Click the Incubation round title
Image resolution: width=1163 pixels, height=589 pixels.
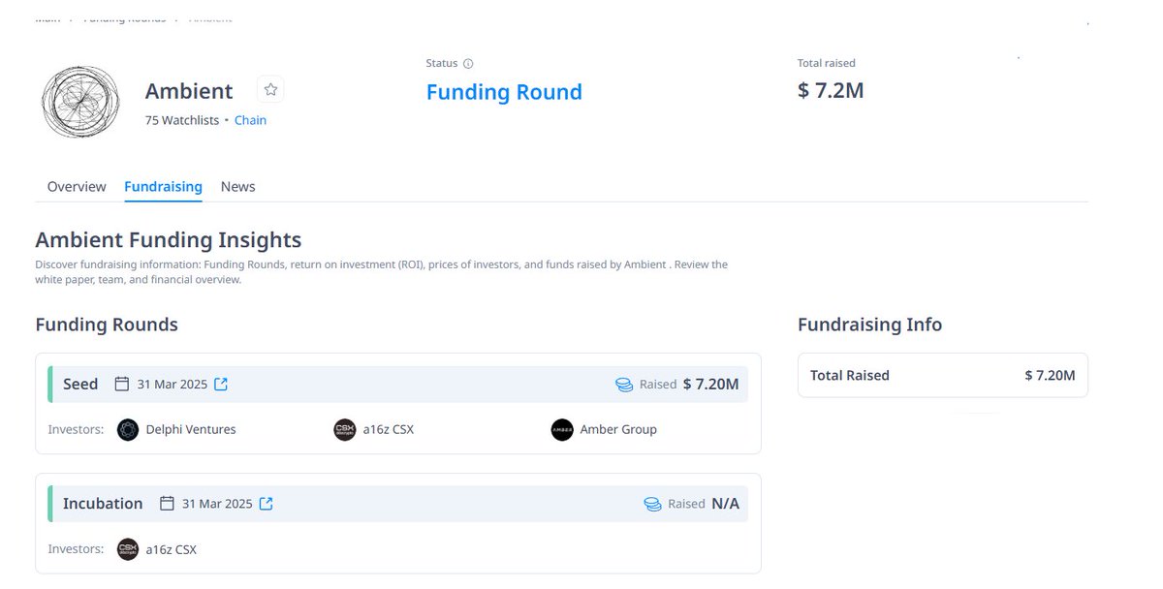103,504
